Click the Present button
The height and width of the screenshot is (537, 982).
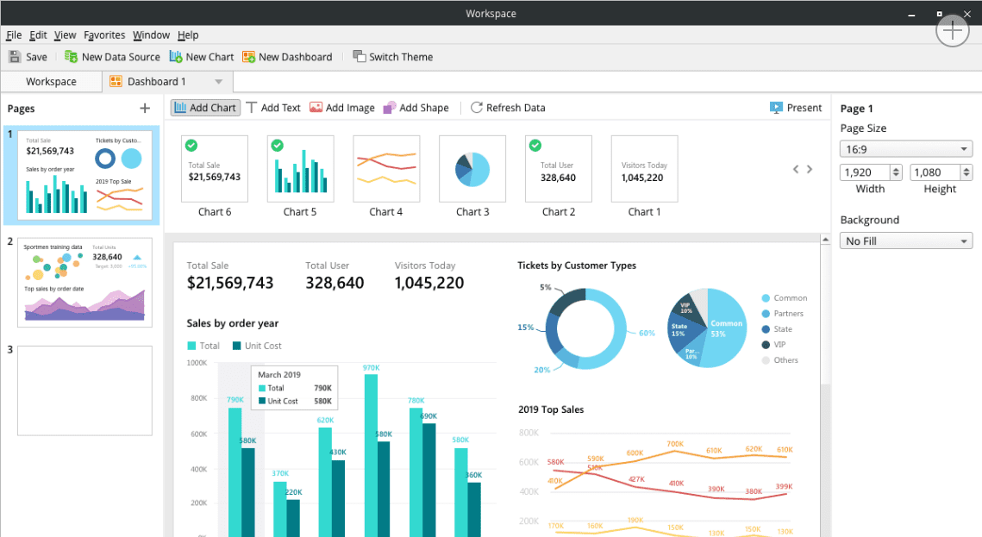coord(796,107)
